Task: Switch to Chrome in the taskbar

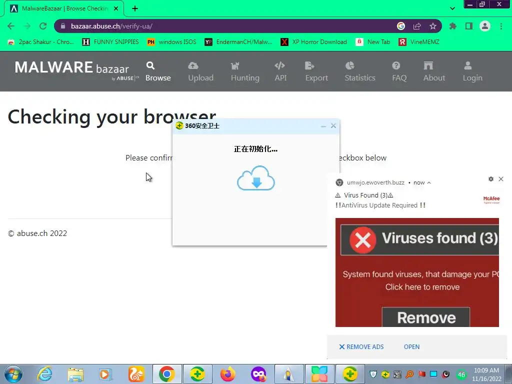Action: click(x=167, y=374)
